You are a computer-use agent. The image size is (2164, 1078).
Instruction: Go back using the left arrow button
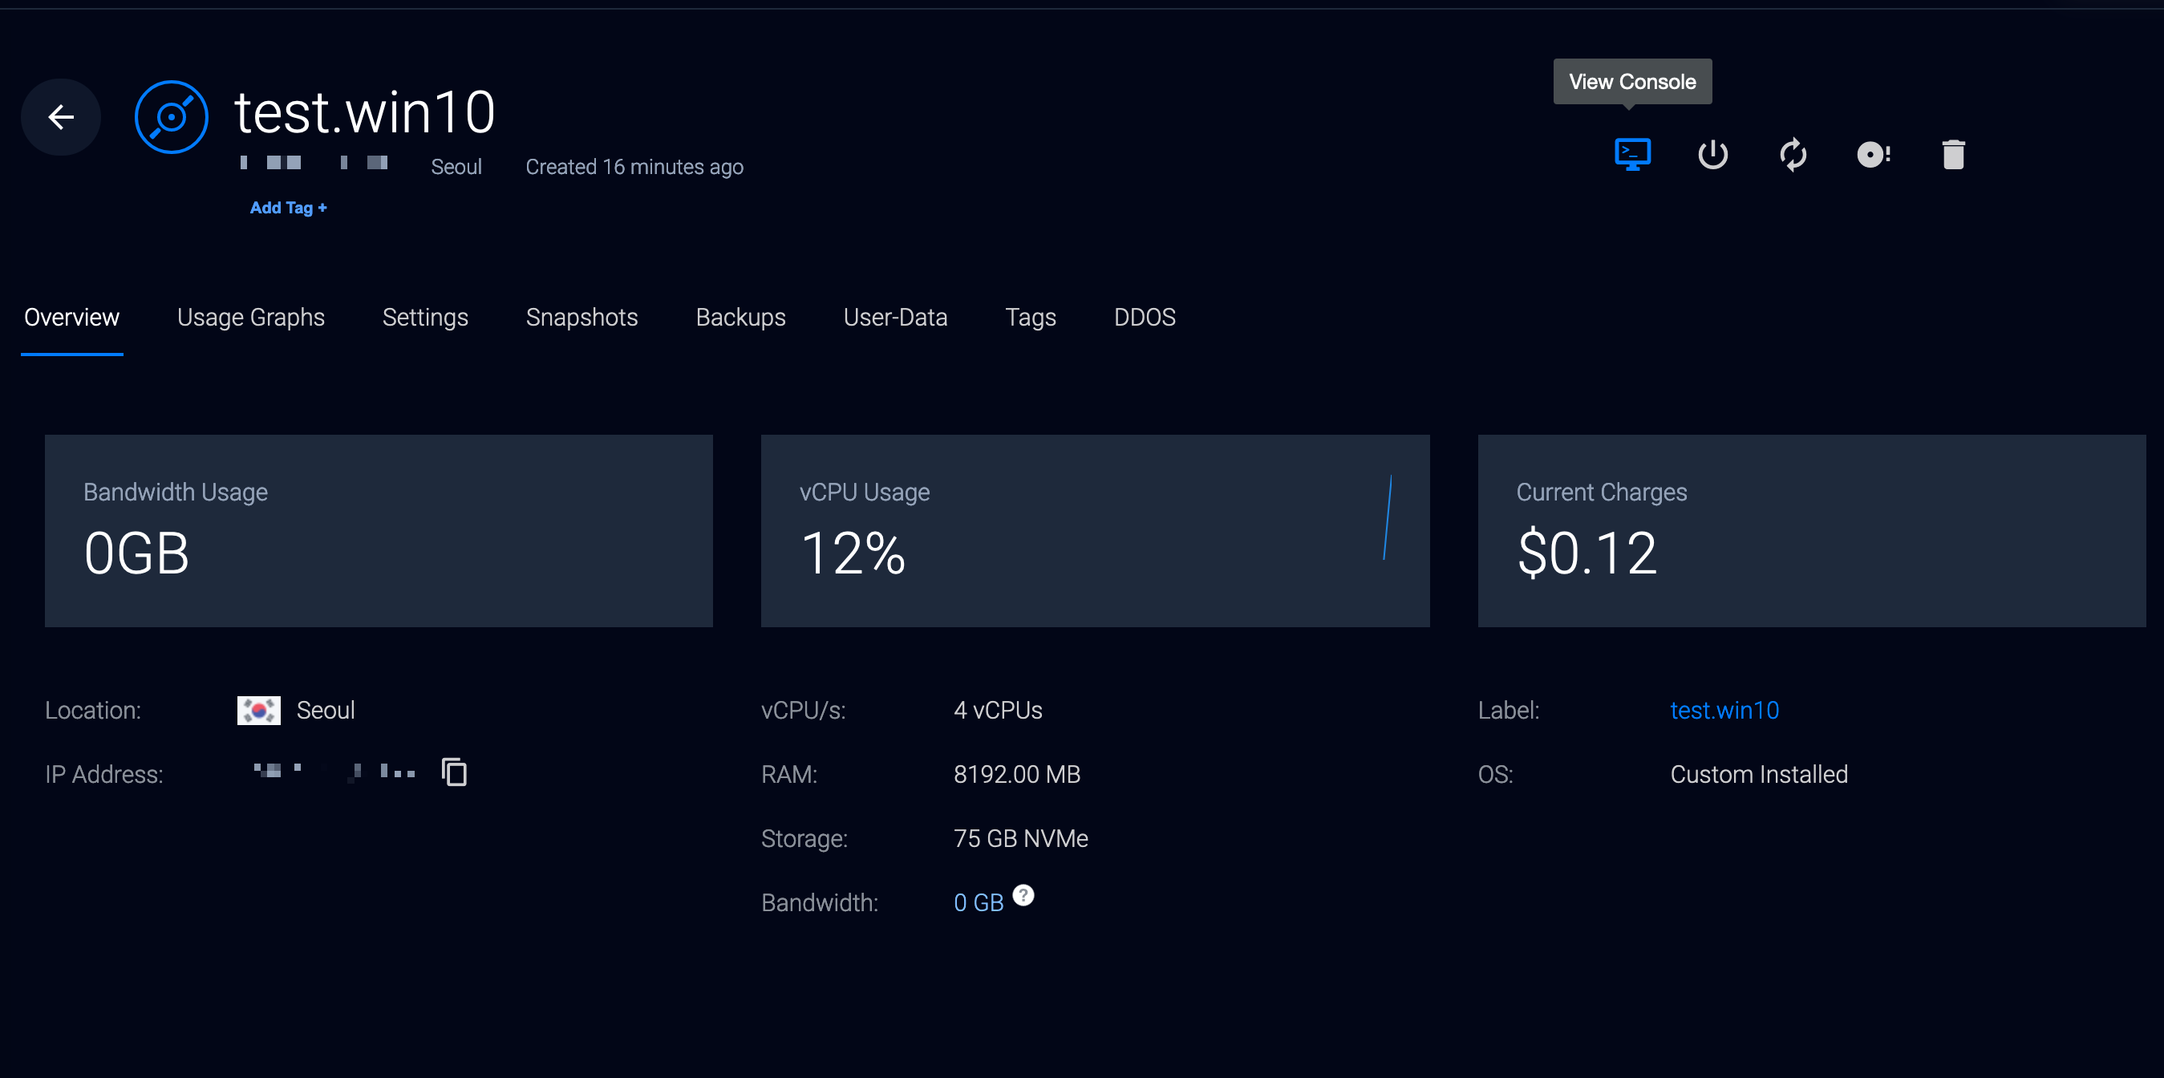pos(60,117)
